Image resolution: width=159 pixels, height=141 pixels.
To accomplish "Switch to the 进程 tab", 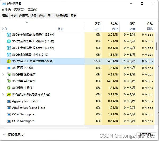I will tap(5, 16).
